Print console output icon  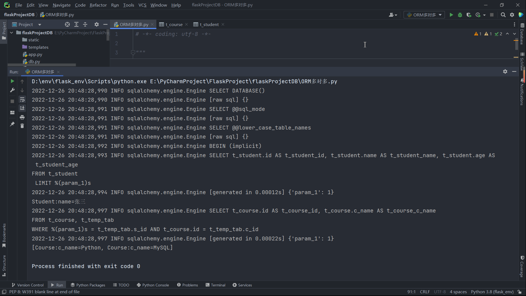(22, 117)
